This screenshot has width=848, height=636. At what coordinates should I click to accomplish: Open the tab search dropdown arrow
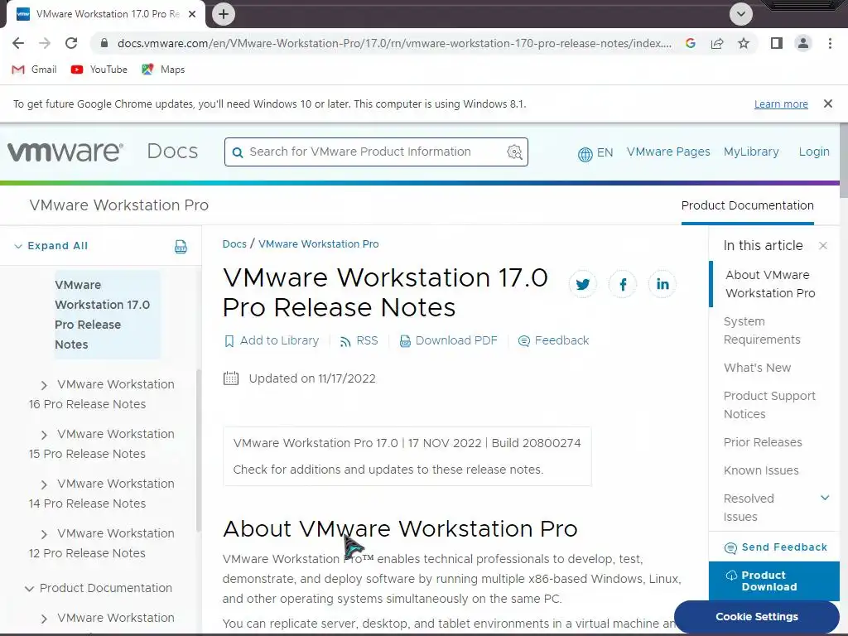(741, 14)
